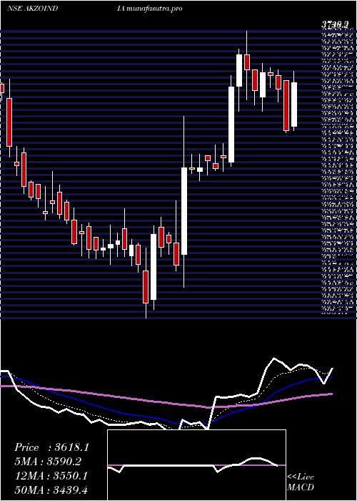Click the '5MA : 3590.2' value

click(48, 462)
